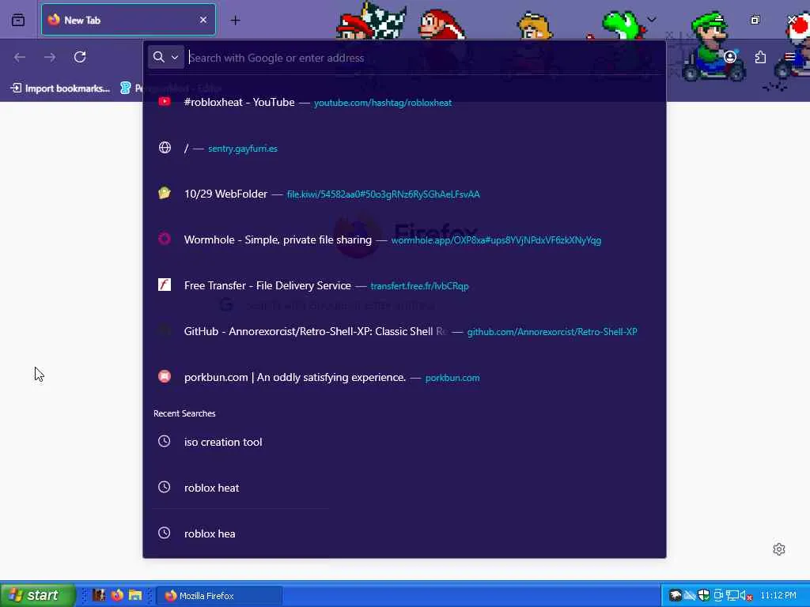Image resolution: width=810 pixels, height=607 pixels.
Task: Open the porkbun.com suggestion
Action: tap(404, 377)
